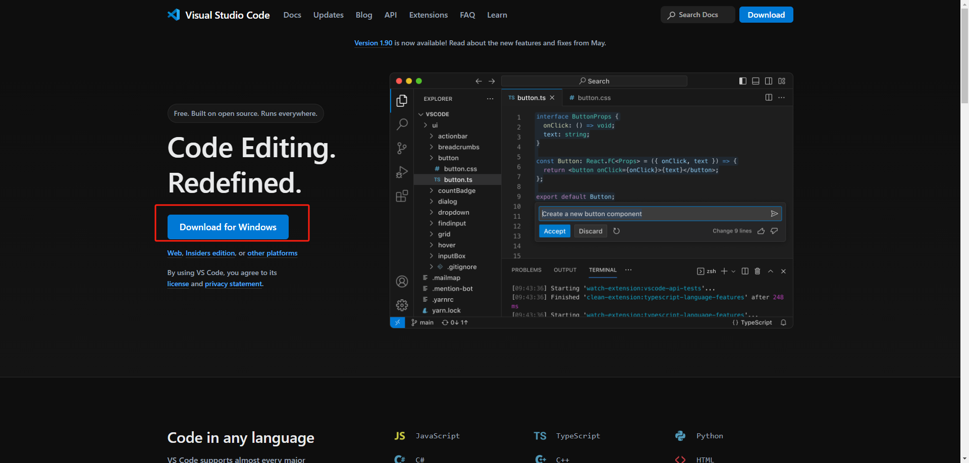Viewport: 969px width, 463px height.
Task: Expand the dialog folder
Action: coord(432,202)
